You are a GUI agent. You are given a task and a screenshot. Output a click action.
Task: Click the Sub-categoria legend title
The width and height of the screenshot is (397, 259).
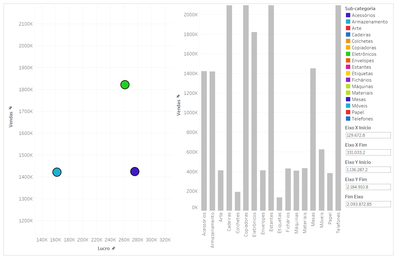(x=360, y=9)
